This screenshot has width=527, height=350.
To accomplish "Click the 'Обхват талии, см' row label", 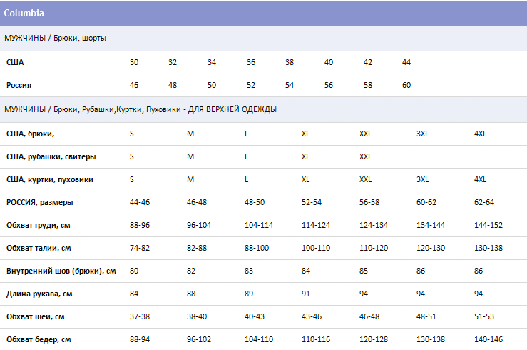I will pyautogui.click(x=39, y=249).
